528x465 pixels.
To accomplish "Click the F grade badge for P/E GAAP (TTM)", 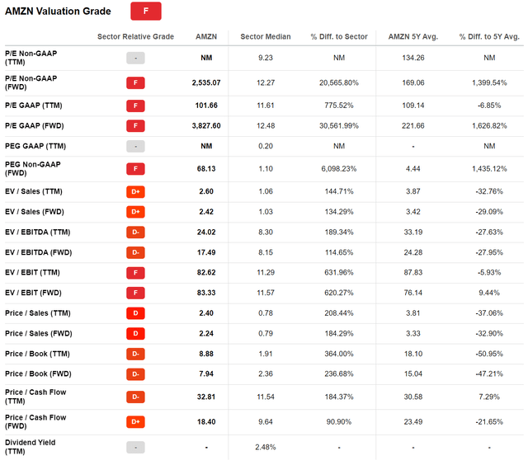I will [135, 106].
